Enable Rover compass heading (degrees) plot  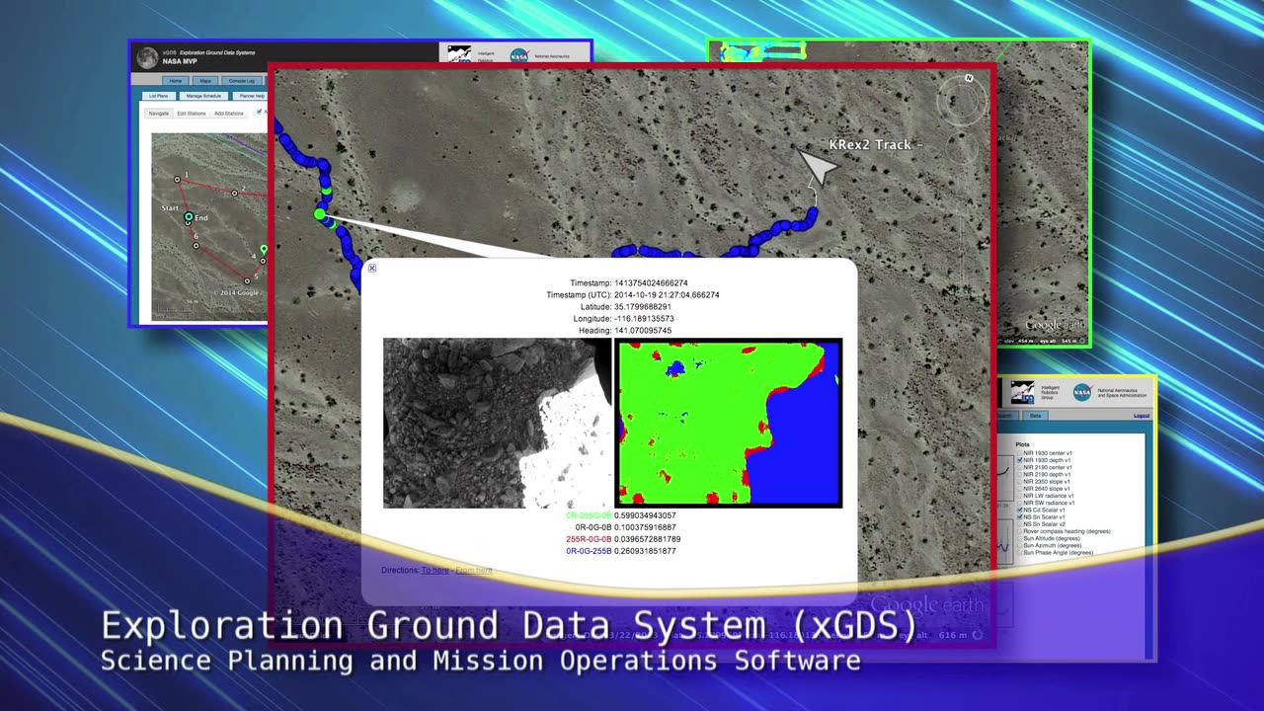pos(1019,531)
